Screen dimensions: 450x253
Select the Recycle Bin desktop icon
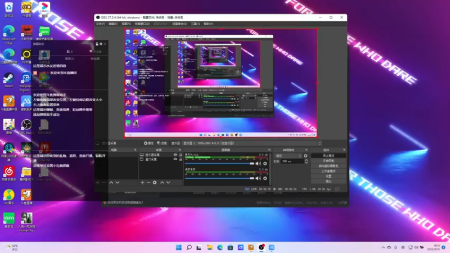(x=9, y=9)
